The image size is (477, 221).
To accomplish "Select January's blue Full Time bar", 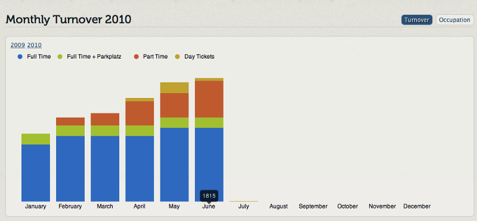I will (x=36, y=173).
